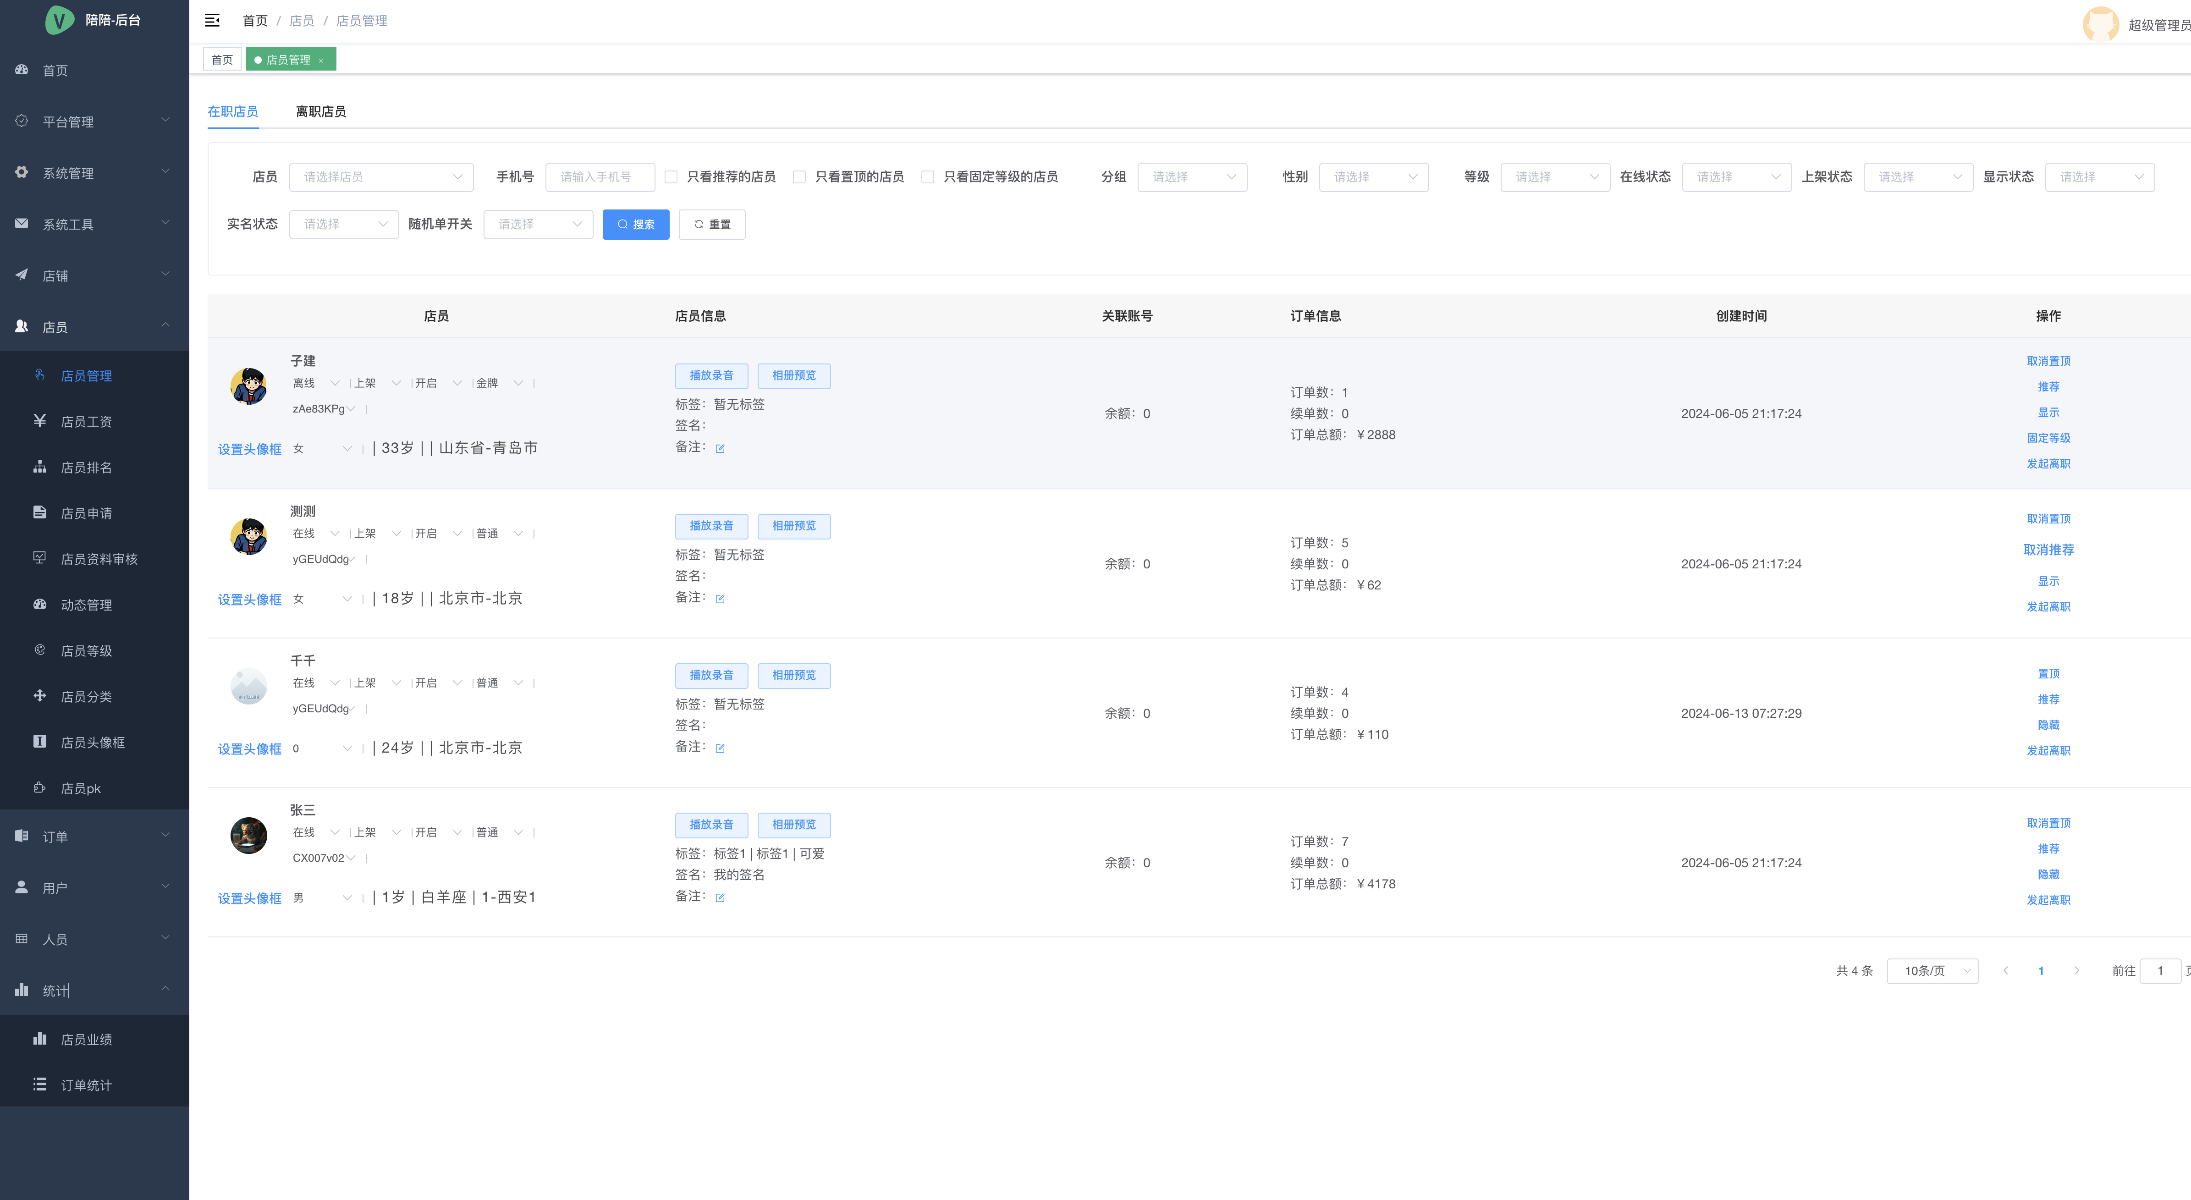
Task: Click the 店员业绩 bar chart icon
Action: (39, 1038)
